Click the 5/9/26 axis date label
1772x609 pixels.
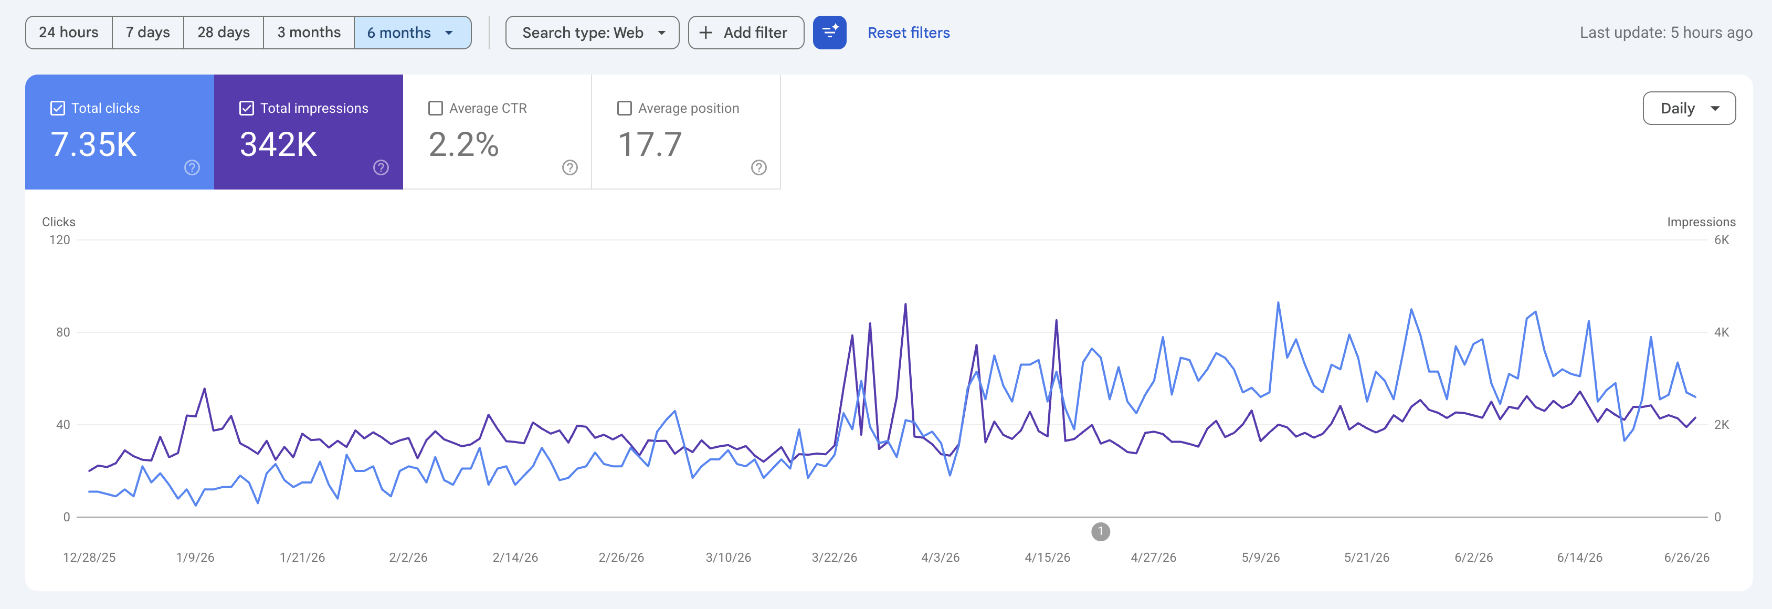[x=1260, y=558]
